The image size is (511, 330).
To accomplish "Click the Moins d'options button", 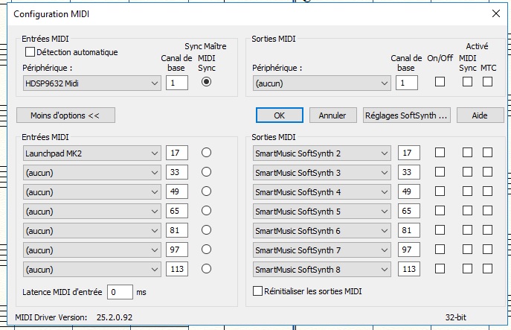I will [x=65, y=115].
